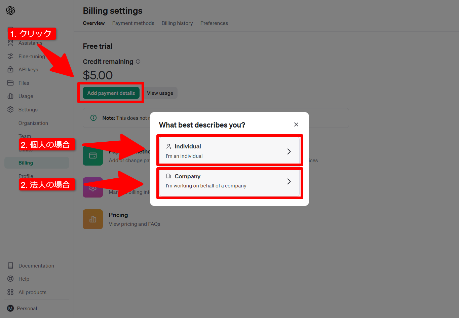
Task: Open the All products grid icon
Action: point(10,292)
